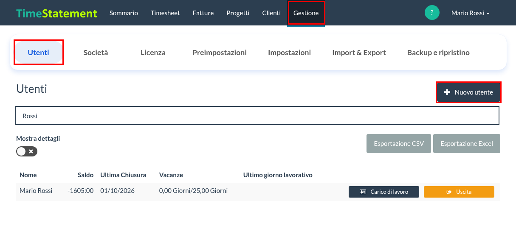Click the Utenti page heading
Screen dimensions: 516x226
coord(31,89)
